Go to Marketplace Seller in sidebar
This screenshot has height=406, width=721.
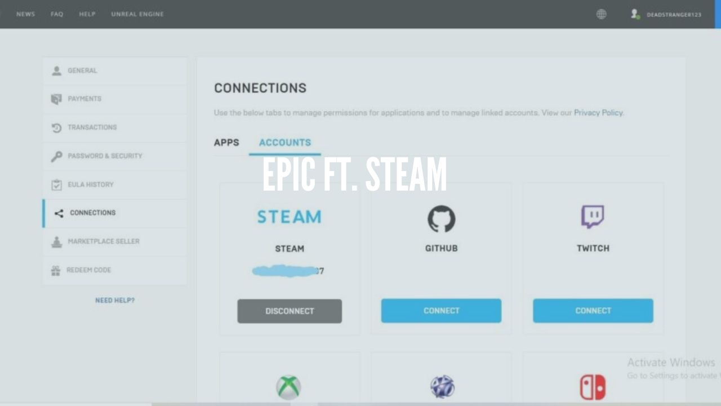click(115, 242)
